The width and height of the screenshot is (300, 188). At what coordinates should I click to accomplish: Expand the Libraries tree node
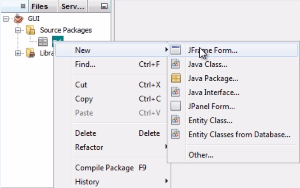[x=18, y=53]
